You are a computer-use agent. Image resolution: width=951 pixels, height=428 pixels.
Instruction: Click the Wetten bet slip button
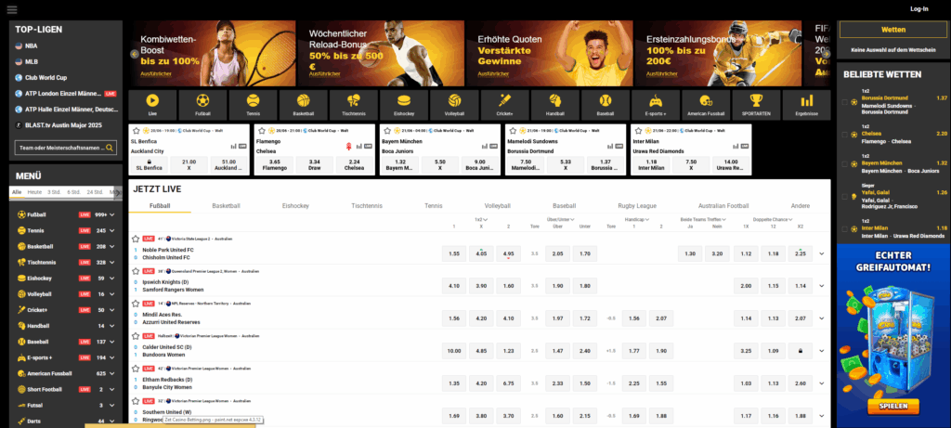click(893, 30)
